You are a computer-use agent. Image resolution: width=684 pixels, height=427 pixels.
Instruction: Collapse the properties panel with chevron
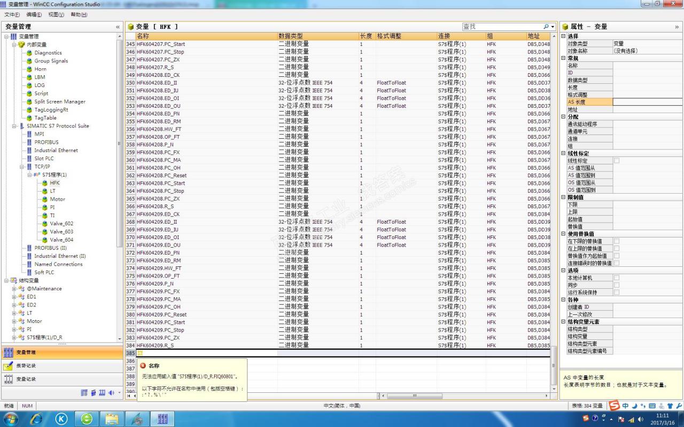click(x=677, y=27)
